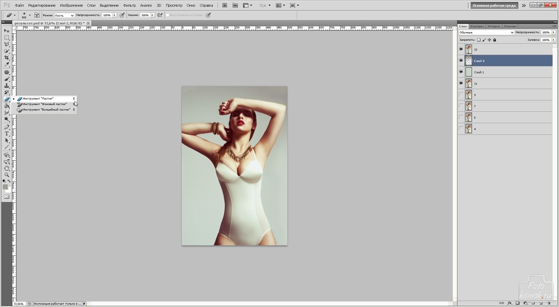Switch to the История panel tab
The height and width of the screenshot is (307, 559).
(493, 26)
